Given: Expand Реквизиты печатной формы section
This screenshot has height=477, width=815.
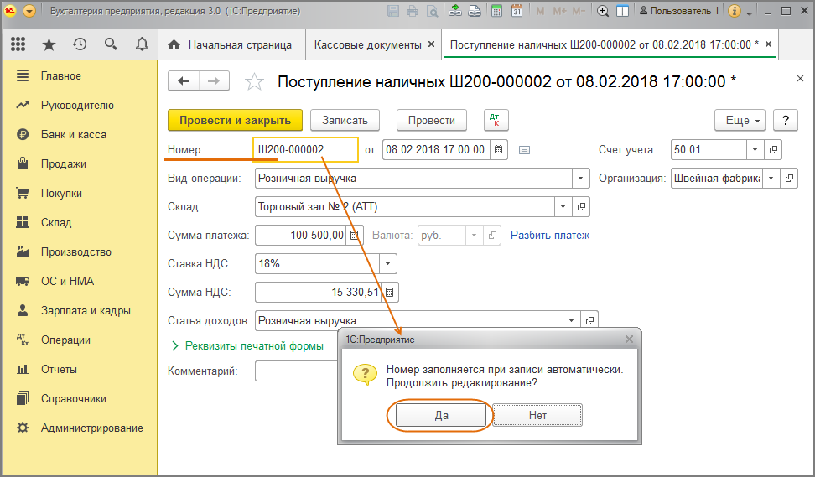Looking at the screenshot, I should tap(247, 345).
